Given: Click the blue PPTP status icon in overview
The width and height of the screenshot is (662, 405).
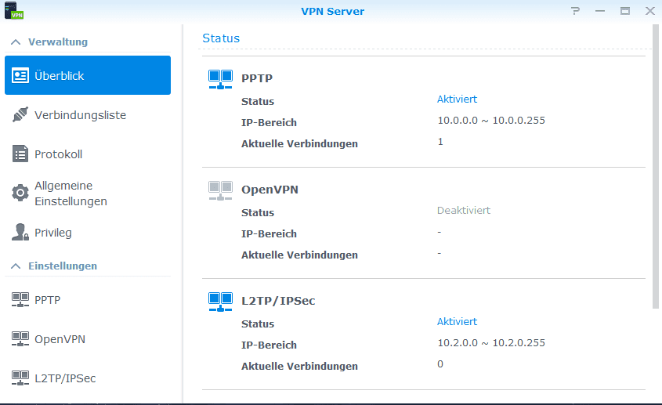Looking at the screenshot, I should [220, 79].
